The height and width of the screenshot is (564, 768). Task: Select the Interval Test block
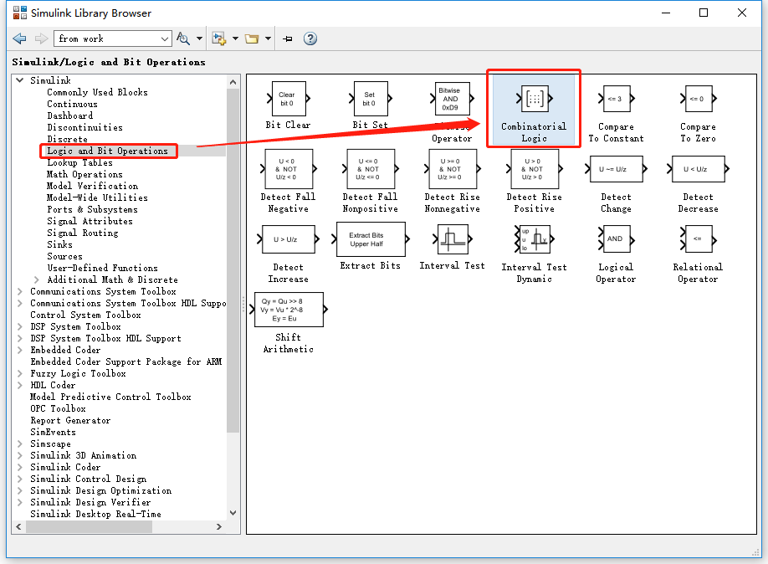[452, 239]
